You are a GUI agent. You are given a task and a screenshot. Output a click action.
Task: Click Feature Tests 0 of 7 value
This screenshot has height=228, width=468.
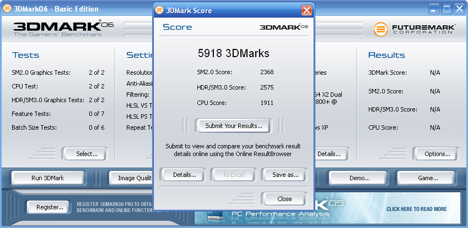[x=96, y=114]
